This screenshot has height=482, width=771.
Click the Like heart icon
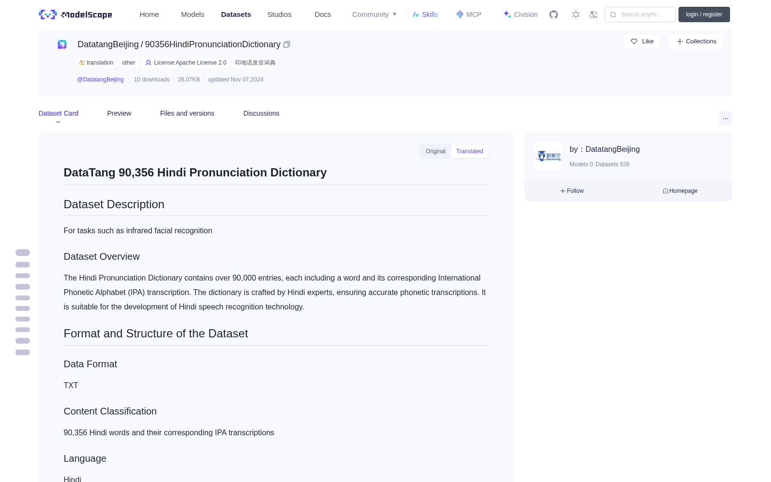(x=634, y=41)
